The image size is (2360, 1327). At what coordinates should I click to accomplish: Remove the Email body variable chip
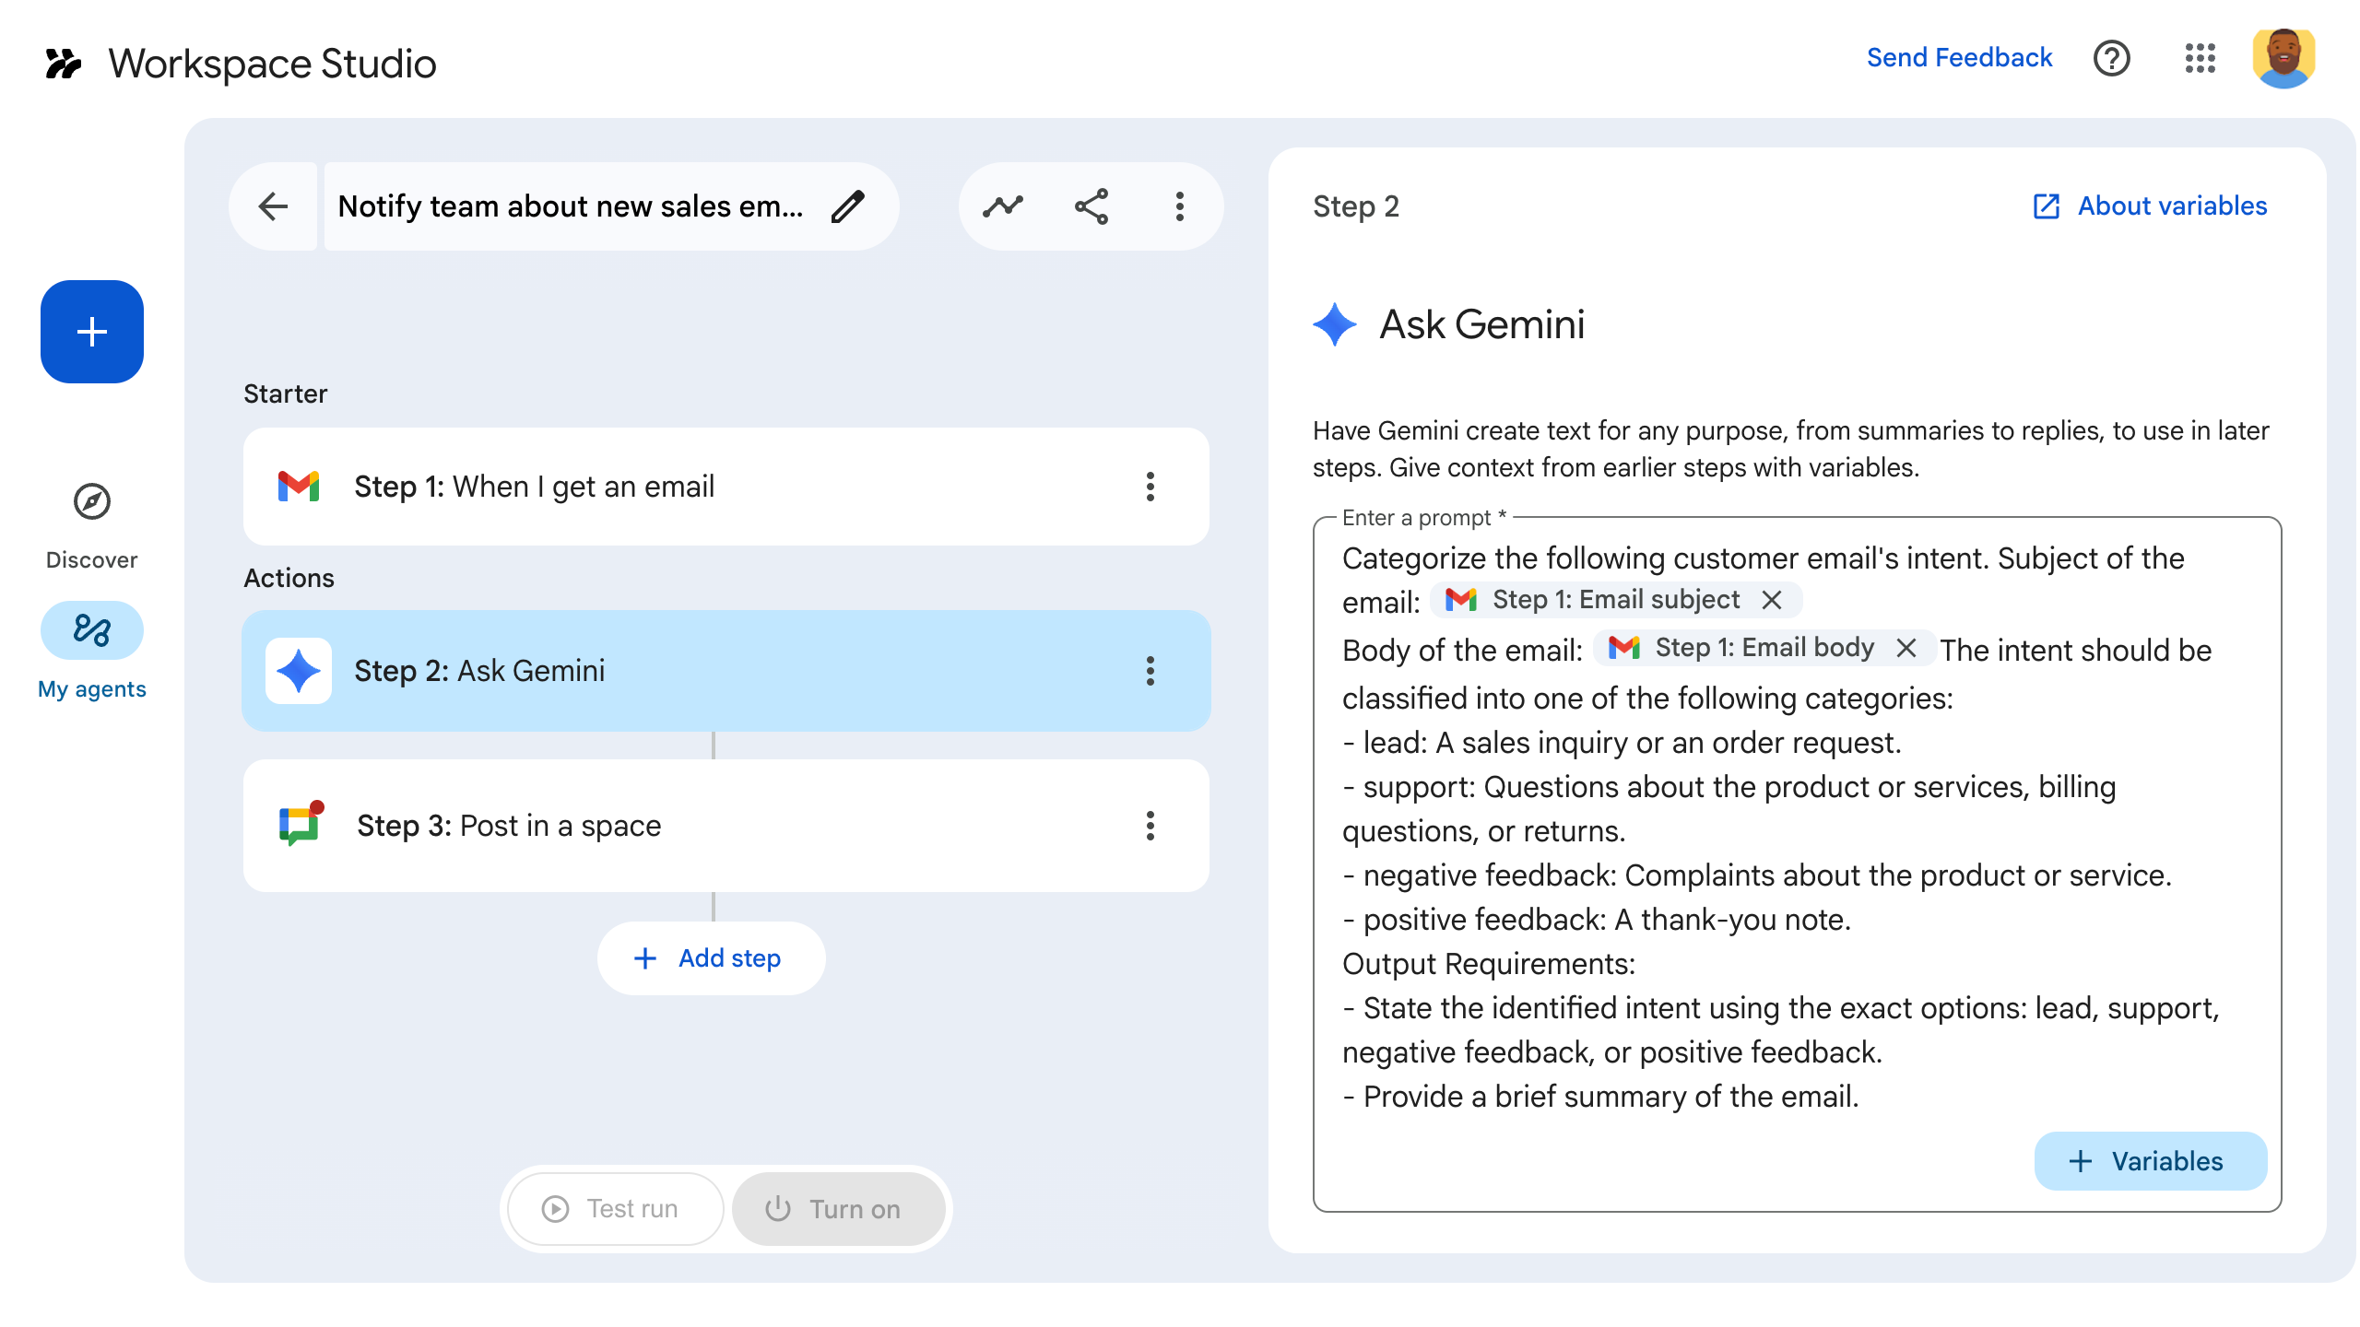click(1906, 648)
